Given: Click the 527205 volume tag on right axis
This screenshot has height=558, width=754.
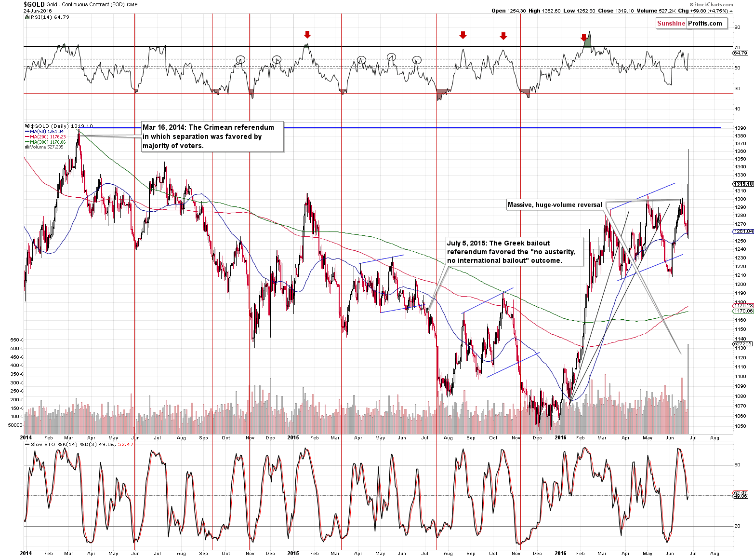Looking at the screenshot, I should [x=743, y=344].
